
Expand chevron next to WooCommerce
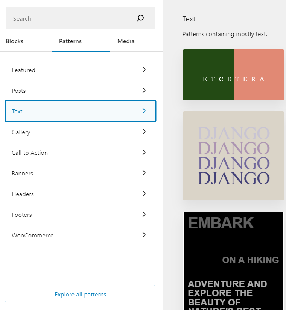(x=144, y=235)
